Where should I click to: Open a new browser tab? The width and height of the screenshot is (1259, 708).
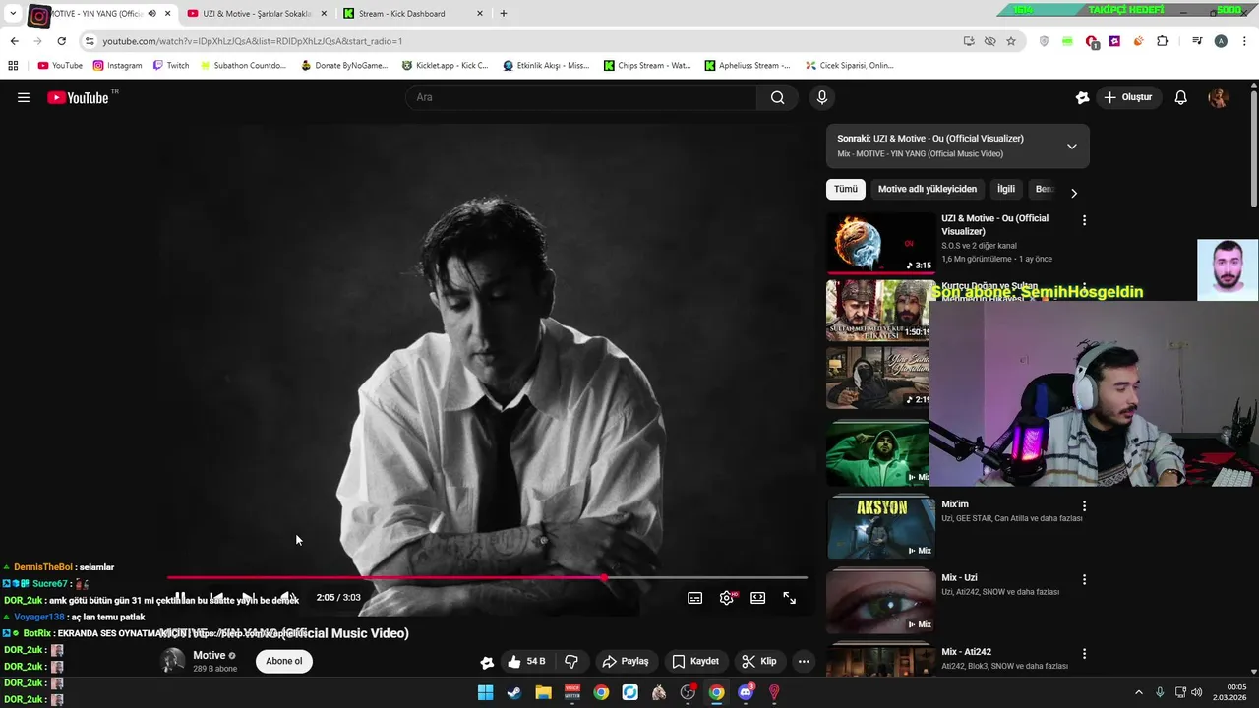pyautogui.click(x=504, y=14)
